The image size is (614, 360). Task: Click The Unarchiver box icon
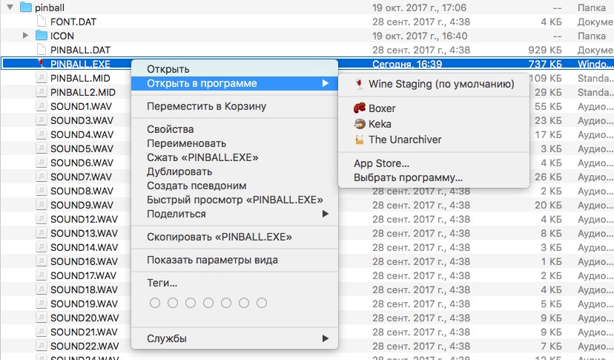359,140
